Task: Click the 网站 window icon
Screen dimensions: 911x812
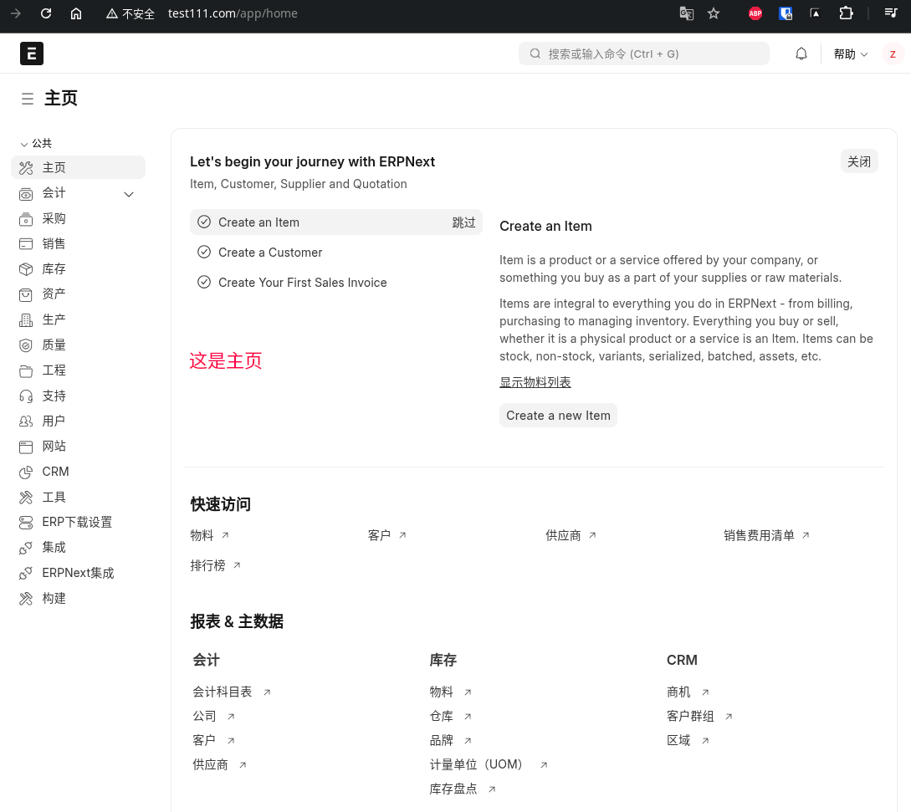Action: (26, 447)
